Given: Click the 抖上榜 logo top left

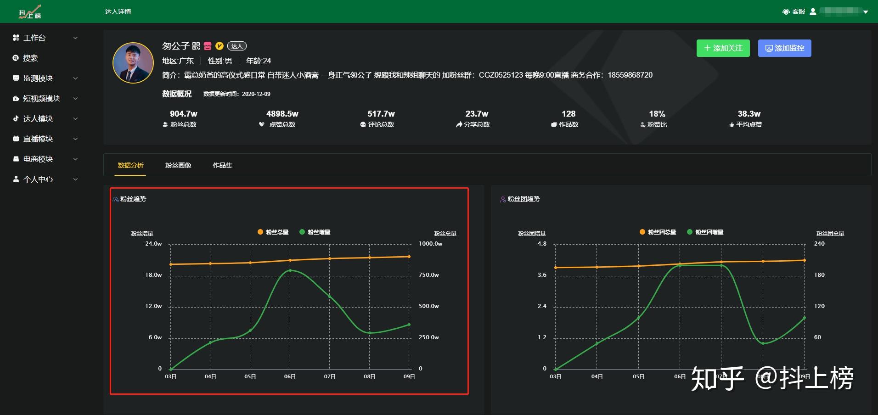Looking at the screenshot, I should [x=30, y=12].
